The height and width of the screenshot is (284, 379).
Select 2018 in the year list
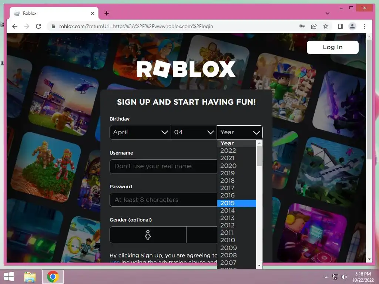tap(237, 180)
